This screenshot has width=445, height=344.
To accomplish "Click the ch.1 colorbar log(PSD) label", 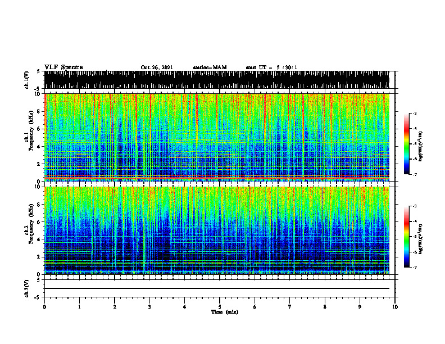I will click(421, 147).
